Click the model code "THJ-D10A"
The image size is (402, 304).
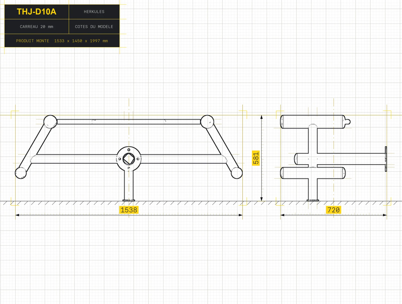36,12
